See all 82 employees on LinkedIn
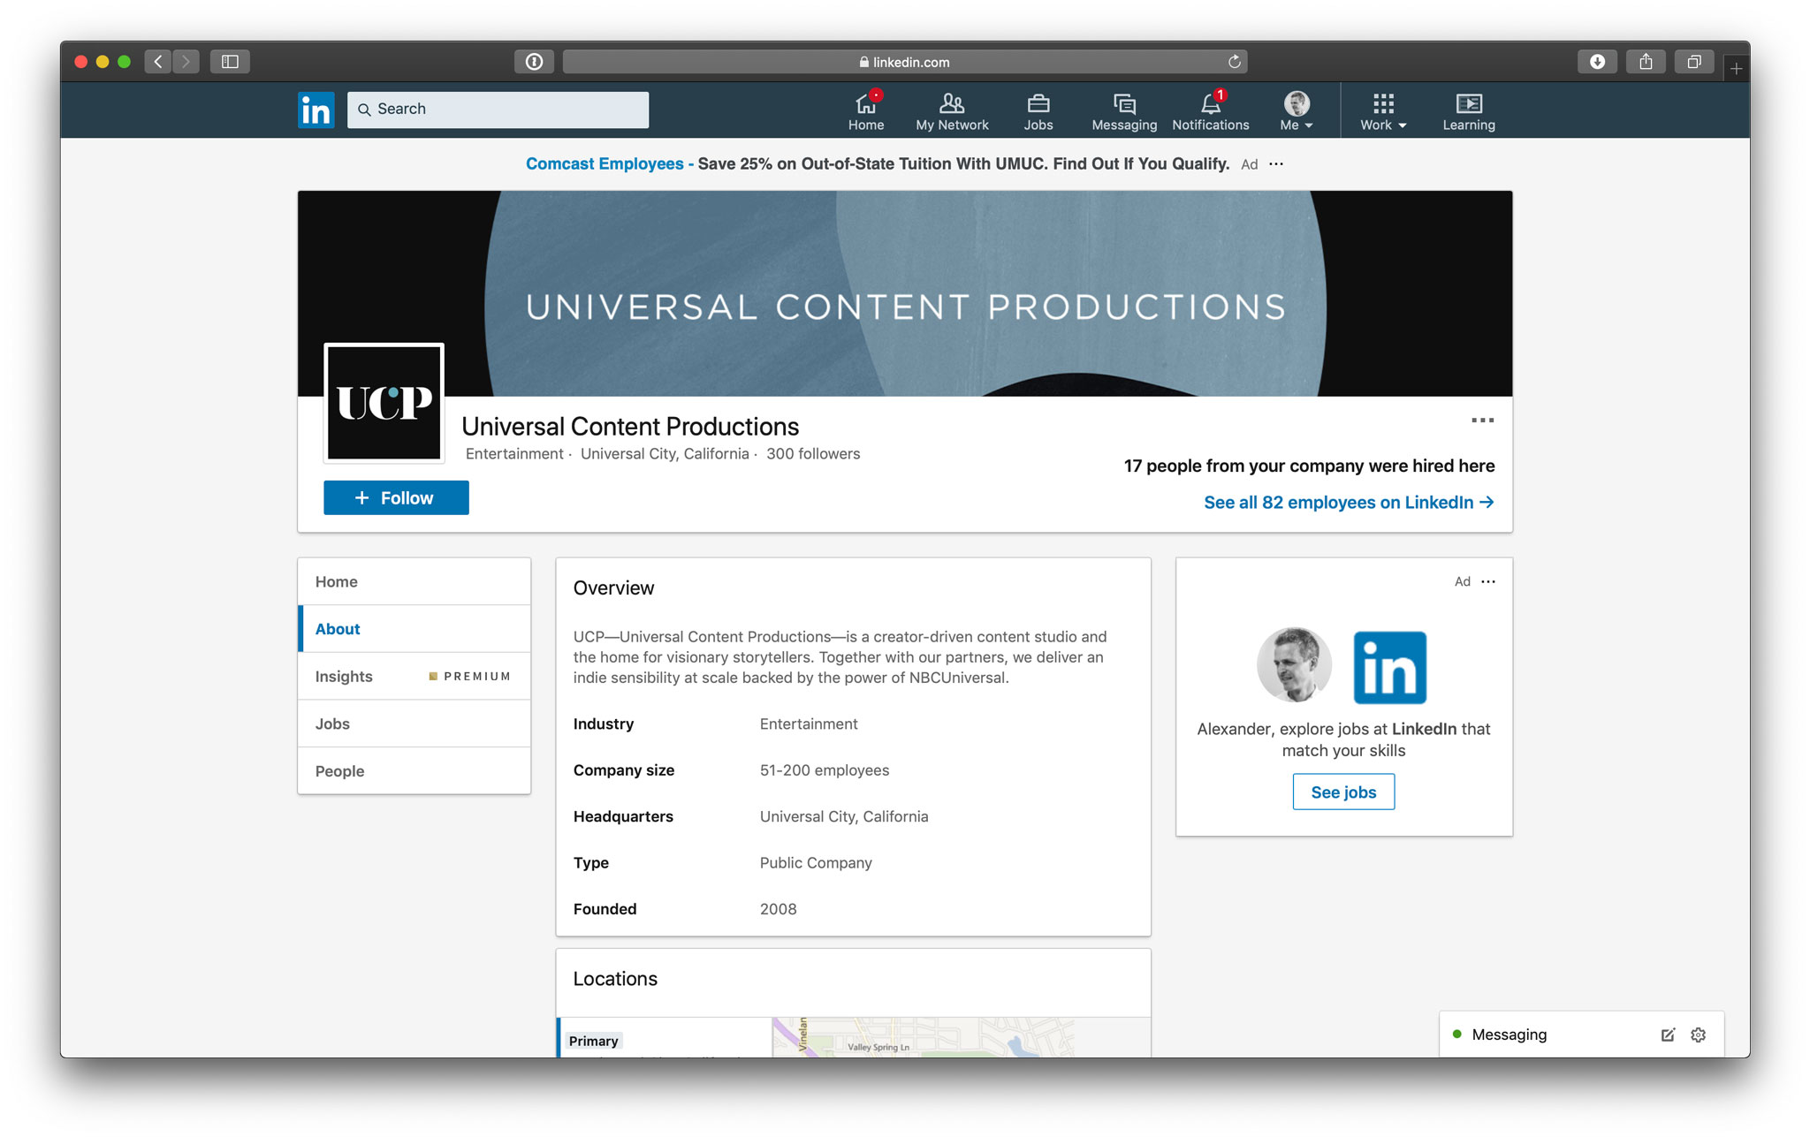 pos(1349,502)
